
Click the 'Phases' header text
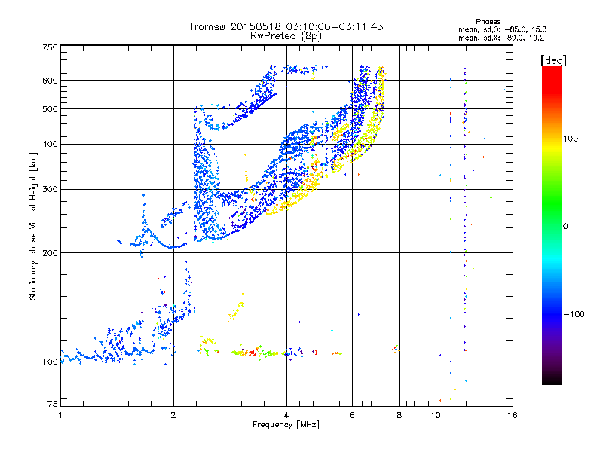pyautogui.click(x=488, y=22)
